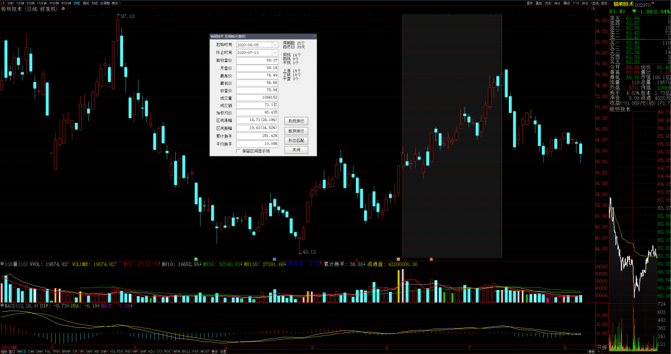Open 起始时间 date dropdown
Screen dimensions: 671x354
[275, 45]
